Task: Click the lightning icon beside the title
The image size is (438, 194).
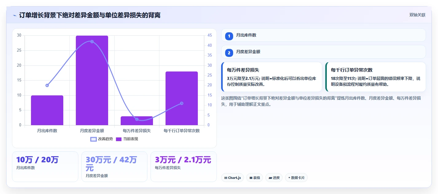Action: (14, 15)
